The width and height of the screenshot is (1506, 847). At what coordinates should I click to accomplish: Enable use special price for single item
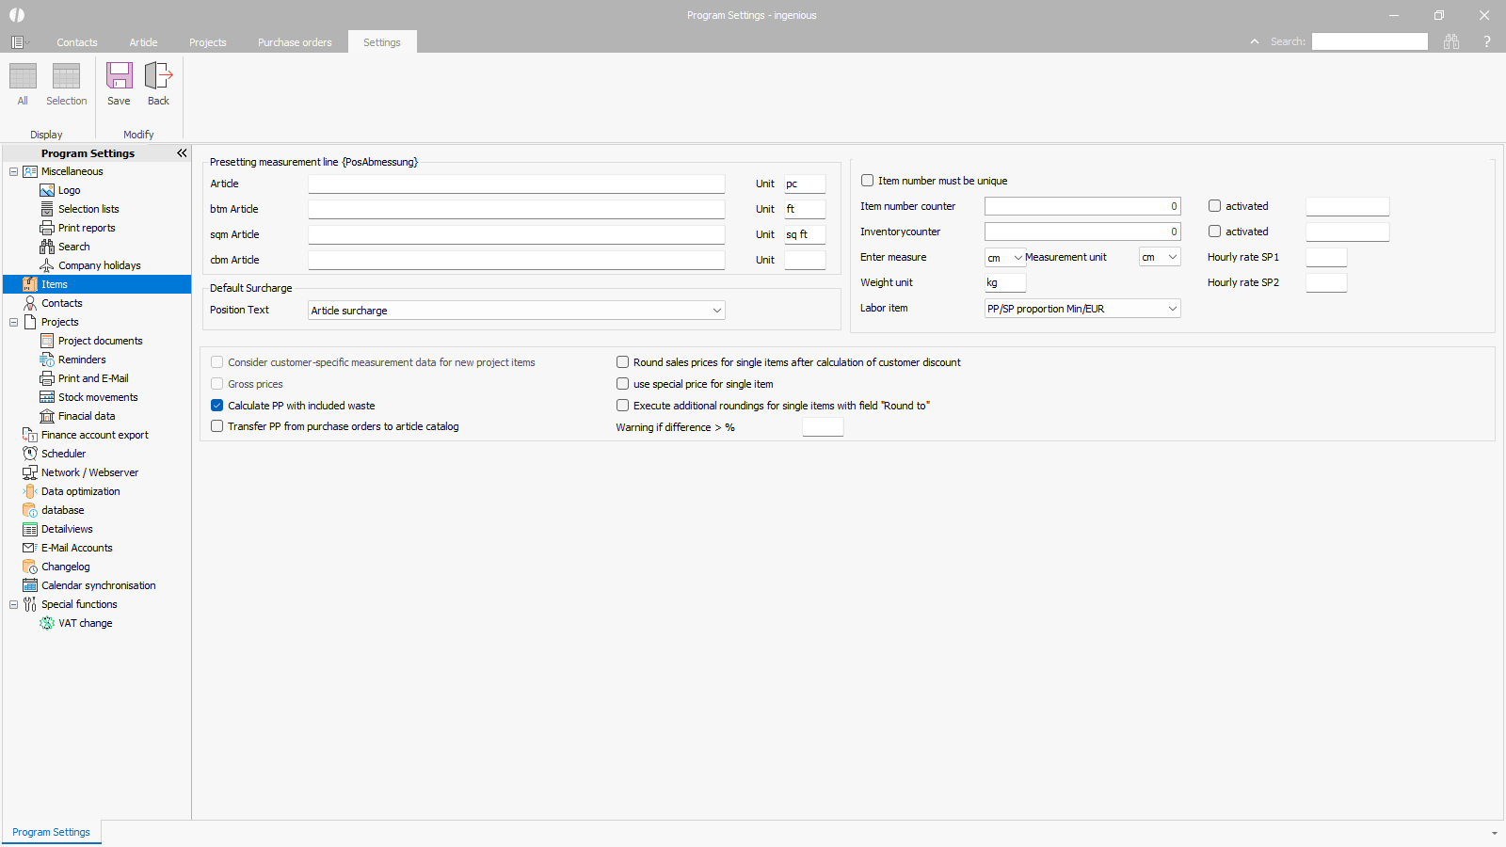(623, 384)
